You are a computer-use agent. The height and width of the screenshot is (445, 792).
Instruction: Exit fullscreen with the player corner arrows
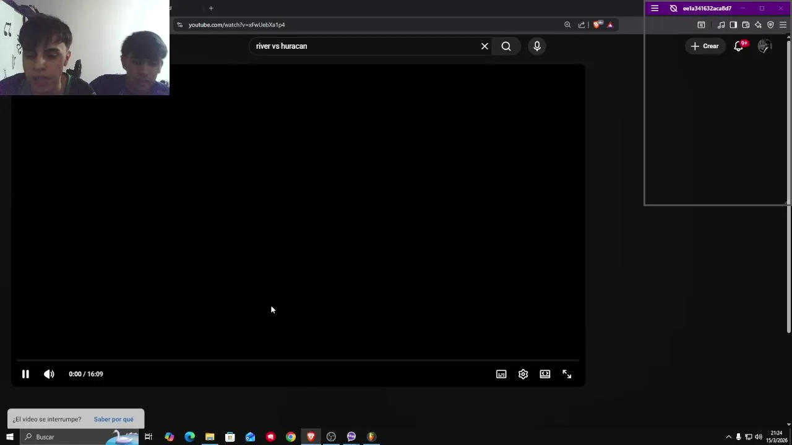point(567,374)
